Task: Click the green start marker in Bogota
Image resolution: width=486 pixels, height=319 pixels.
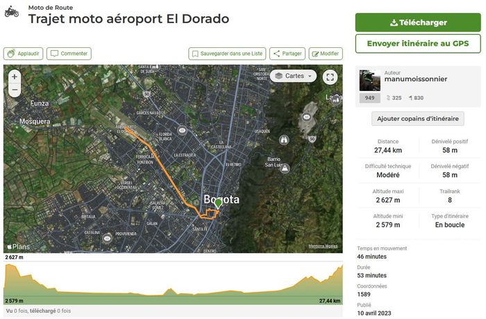Action: point(219,203)
